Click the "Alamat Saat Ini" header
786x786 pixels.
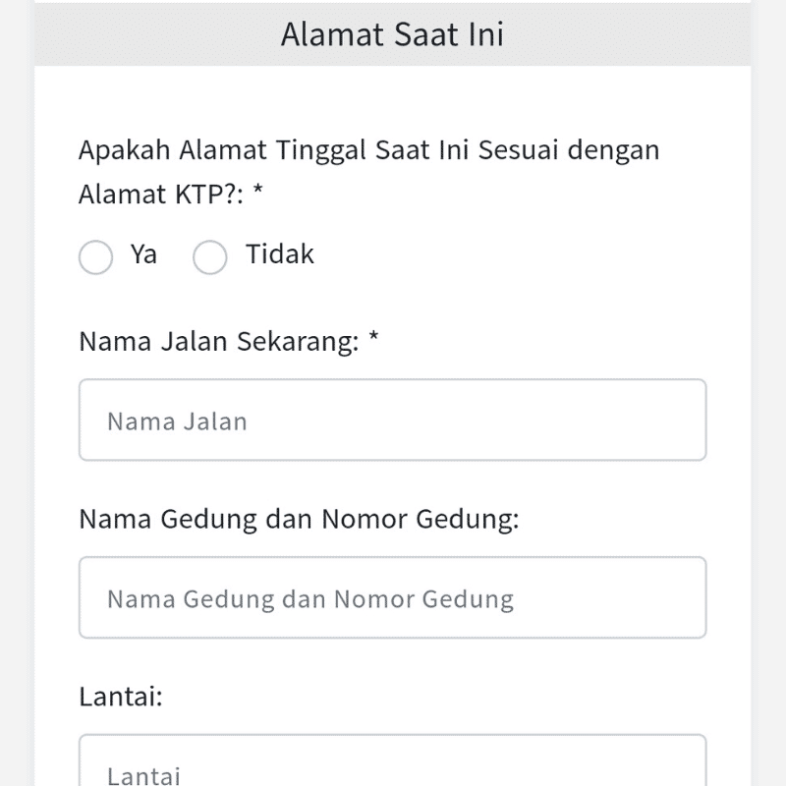pos(392,33)
